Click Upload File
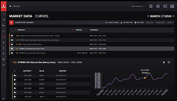 click(x=127, y=23)
